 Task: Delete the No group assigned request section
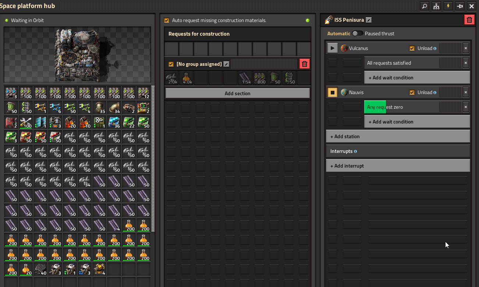coord(304,64)
